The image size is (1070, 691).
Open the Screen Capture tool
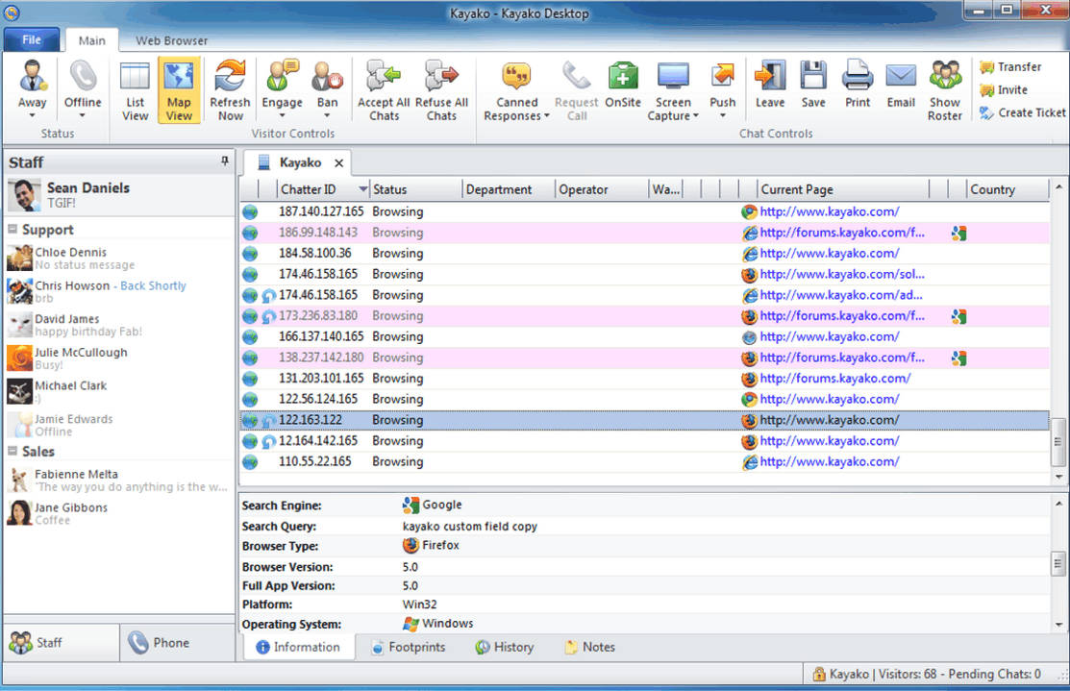[673, 77]
